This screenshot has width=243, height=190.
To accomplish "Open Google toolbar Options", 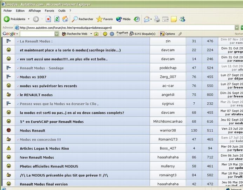I will click(x=168, y=34).
